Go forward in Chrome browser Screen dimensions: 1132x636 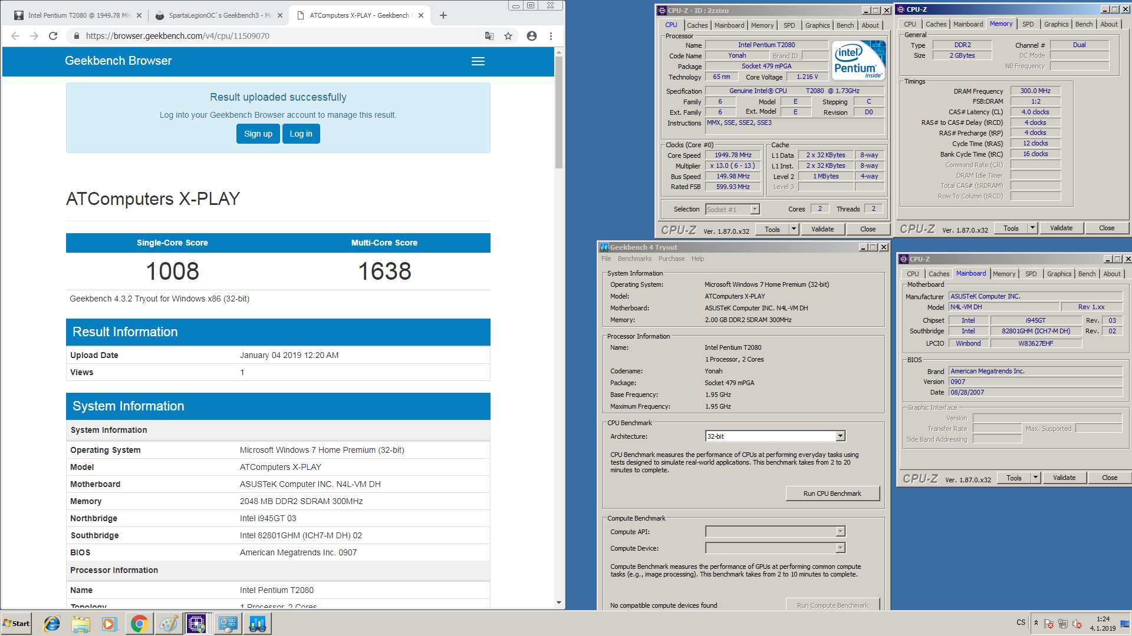coord(34,36)
